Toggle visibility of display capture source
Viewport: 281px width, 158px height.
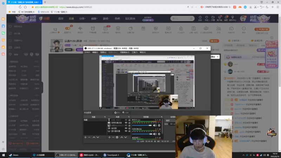pyautogui.click(x=126, y=131)
